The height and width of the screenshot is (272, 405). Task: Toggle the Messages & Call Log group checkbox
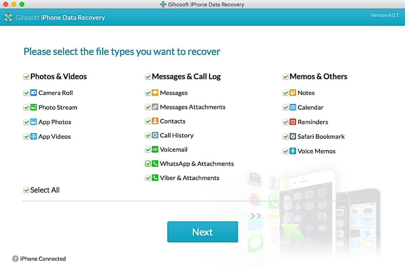[x=148, y=77]
